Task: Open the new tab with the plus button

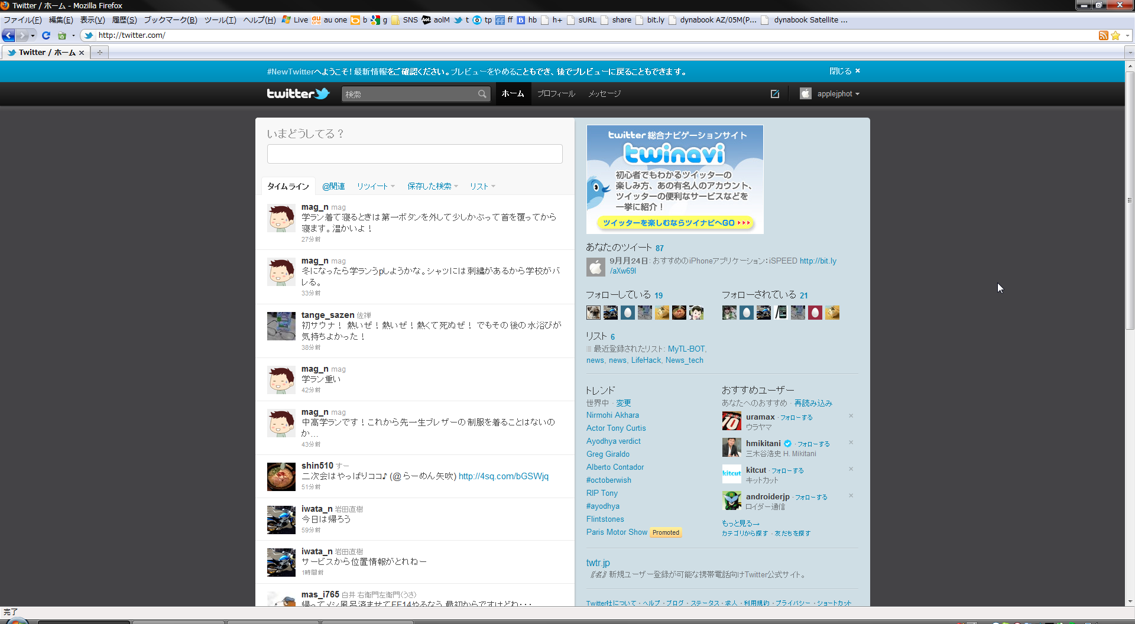Action: coord(100,53)
